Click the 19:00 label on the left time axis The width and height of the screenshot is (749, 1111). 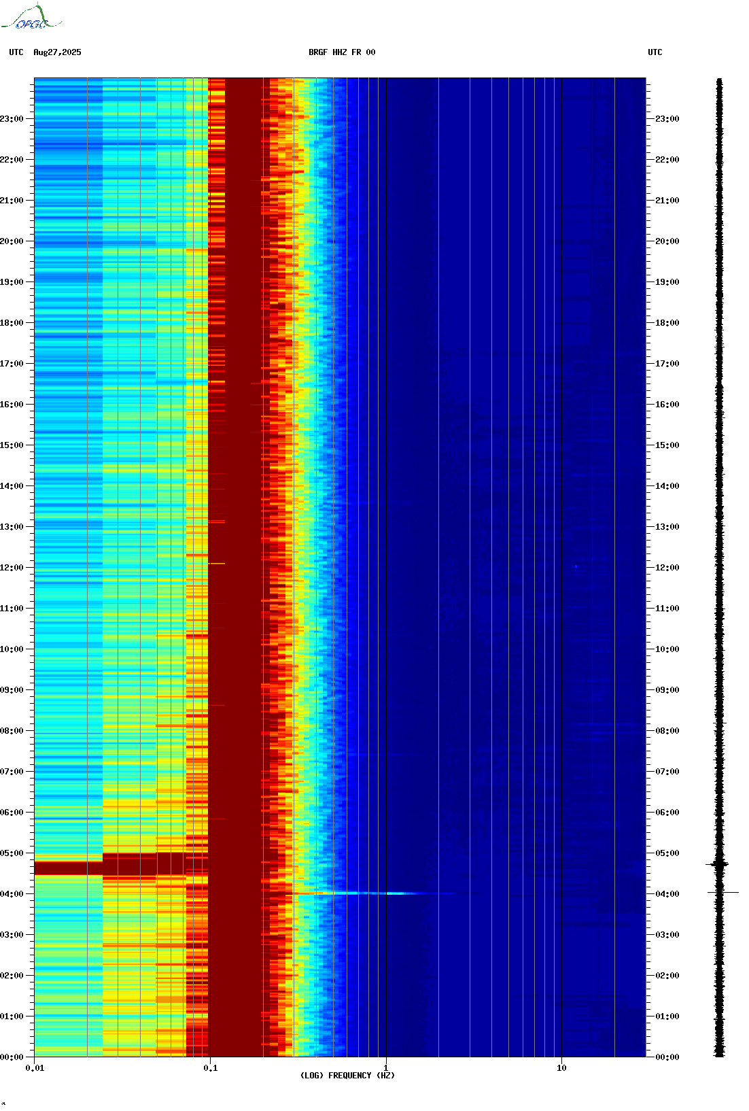click(12, 282)
